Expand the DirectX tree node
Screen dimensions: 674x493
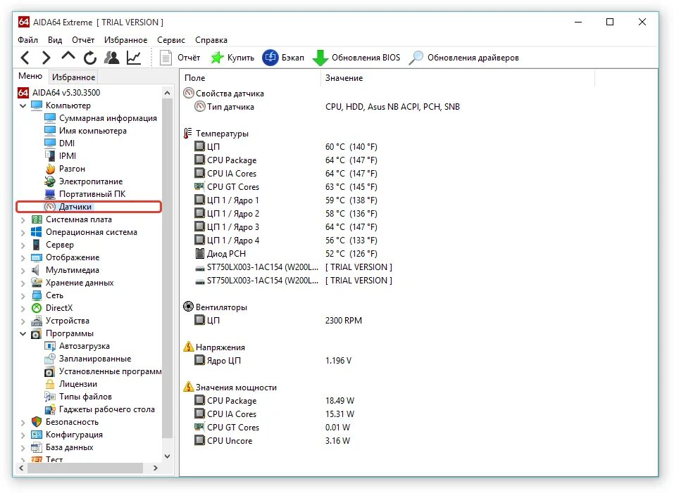click(x=23, y=309)
